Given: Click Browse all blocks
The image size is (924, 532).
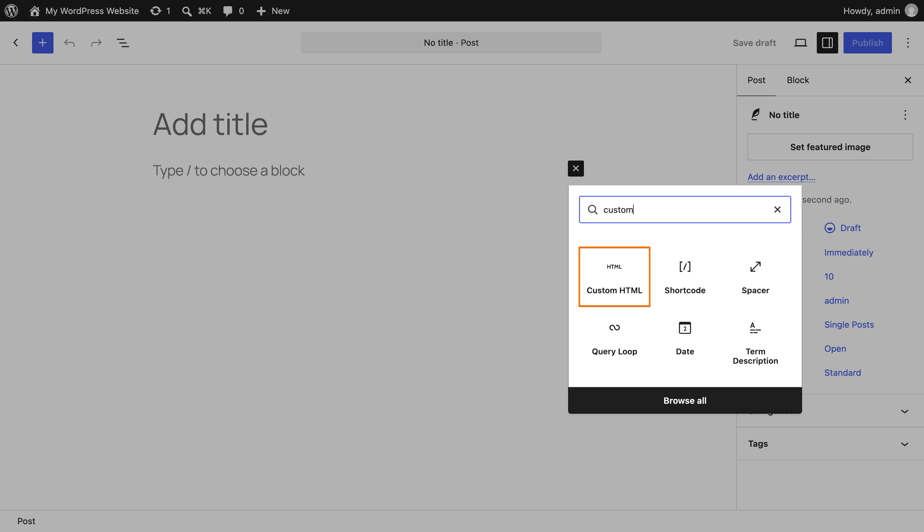Looking at the screenshot, I should pos(685,400).
